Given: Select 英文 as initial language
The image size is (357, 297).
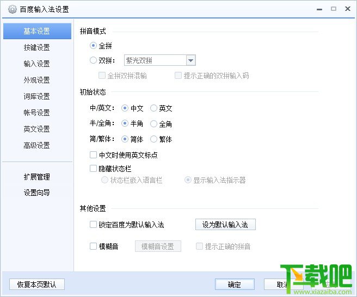Looking at the screenshot, I should [x=153, y=108].
